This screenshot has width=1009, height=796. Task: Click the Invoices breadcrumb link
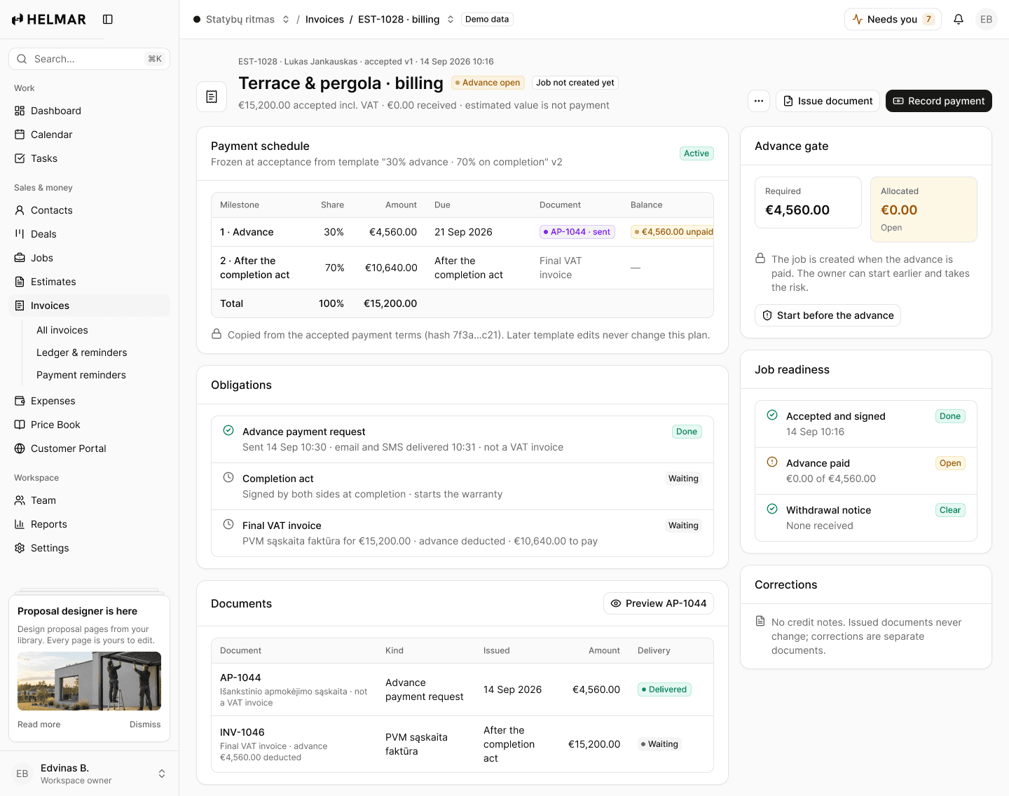(324, 20)
